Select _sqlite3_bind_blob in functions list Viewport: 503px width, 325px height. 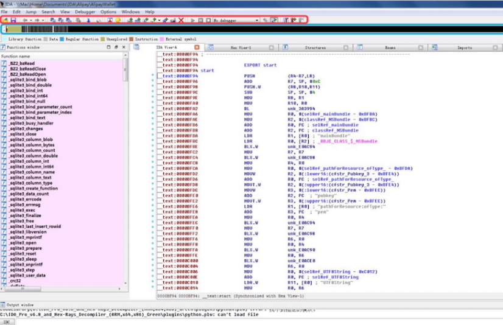click(x=28, y=80)
